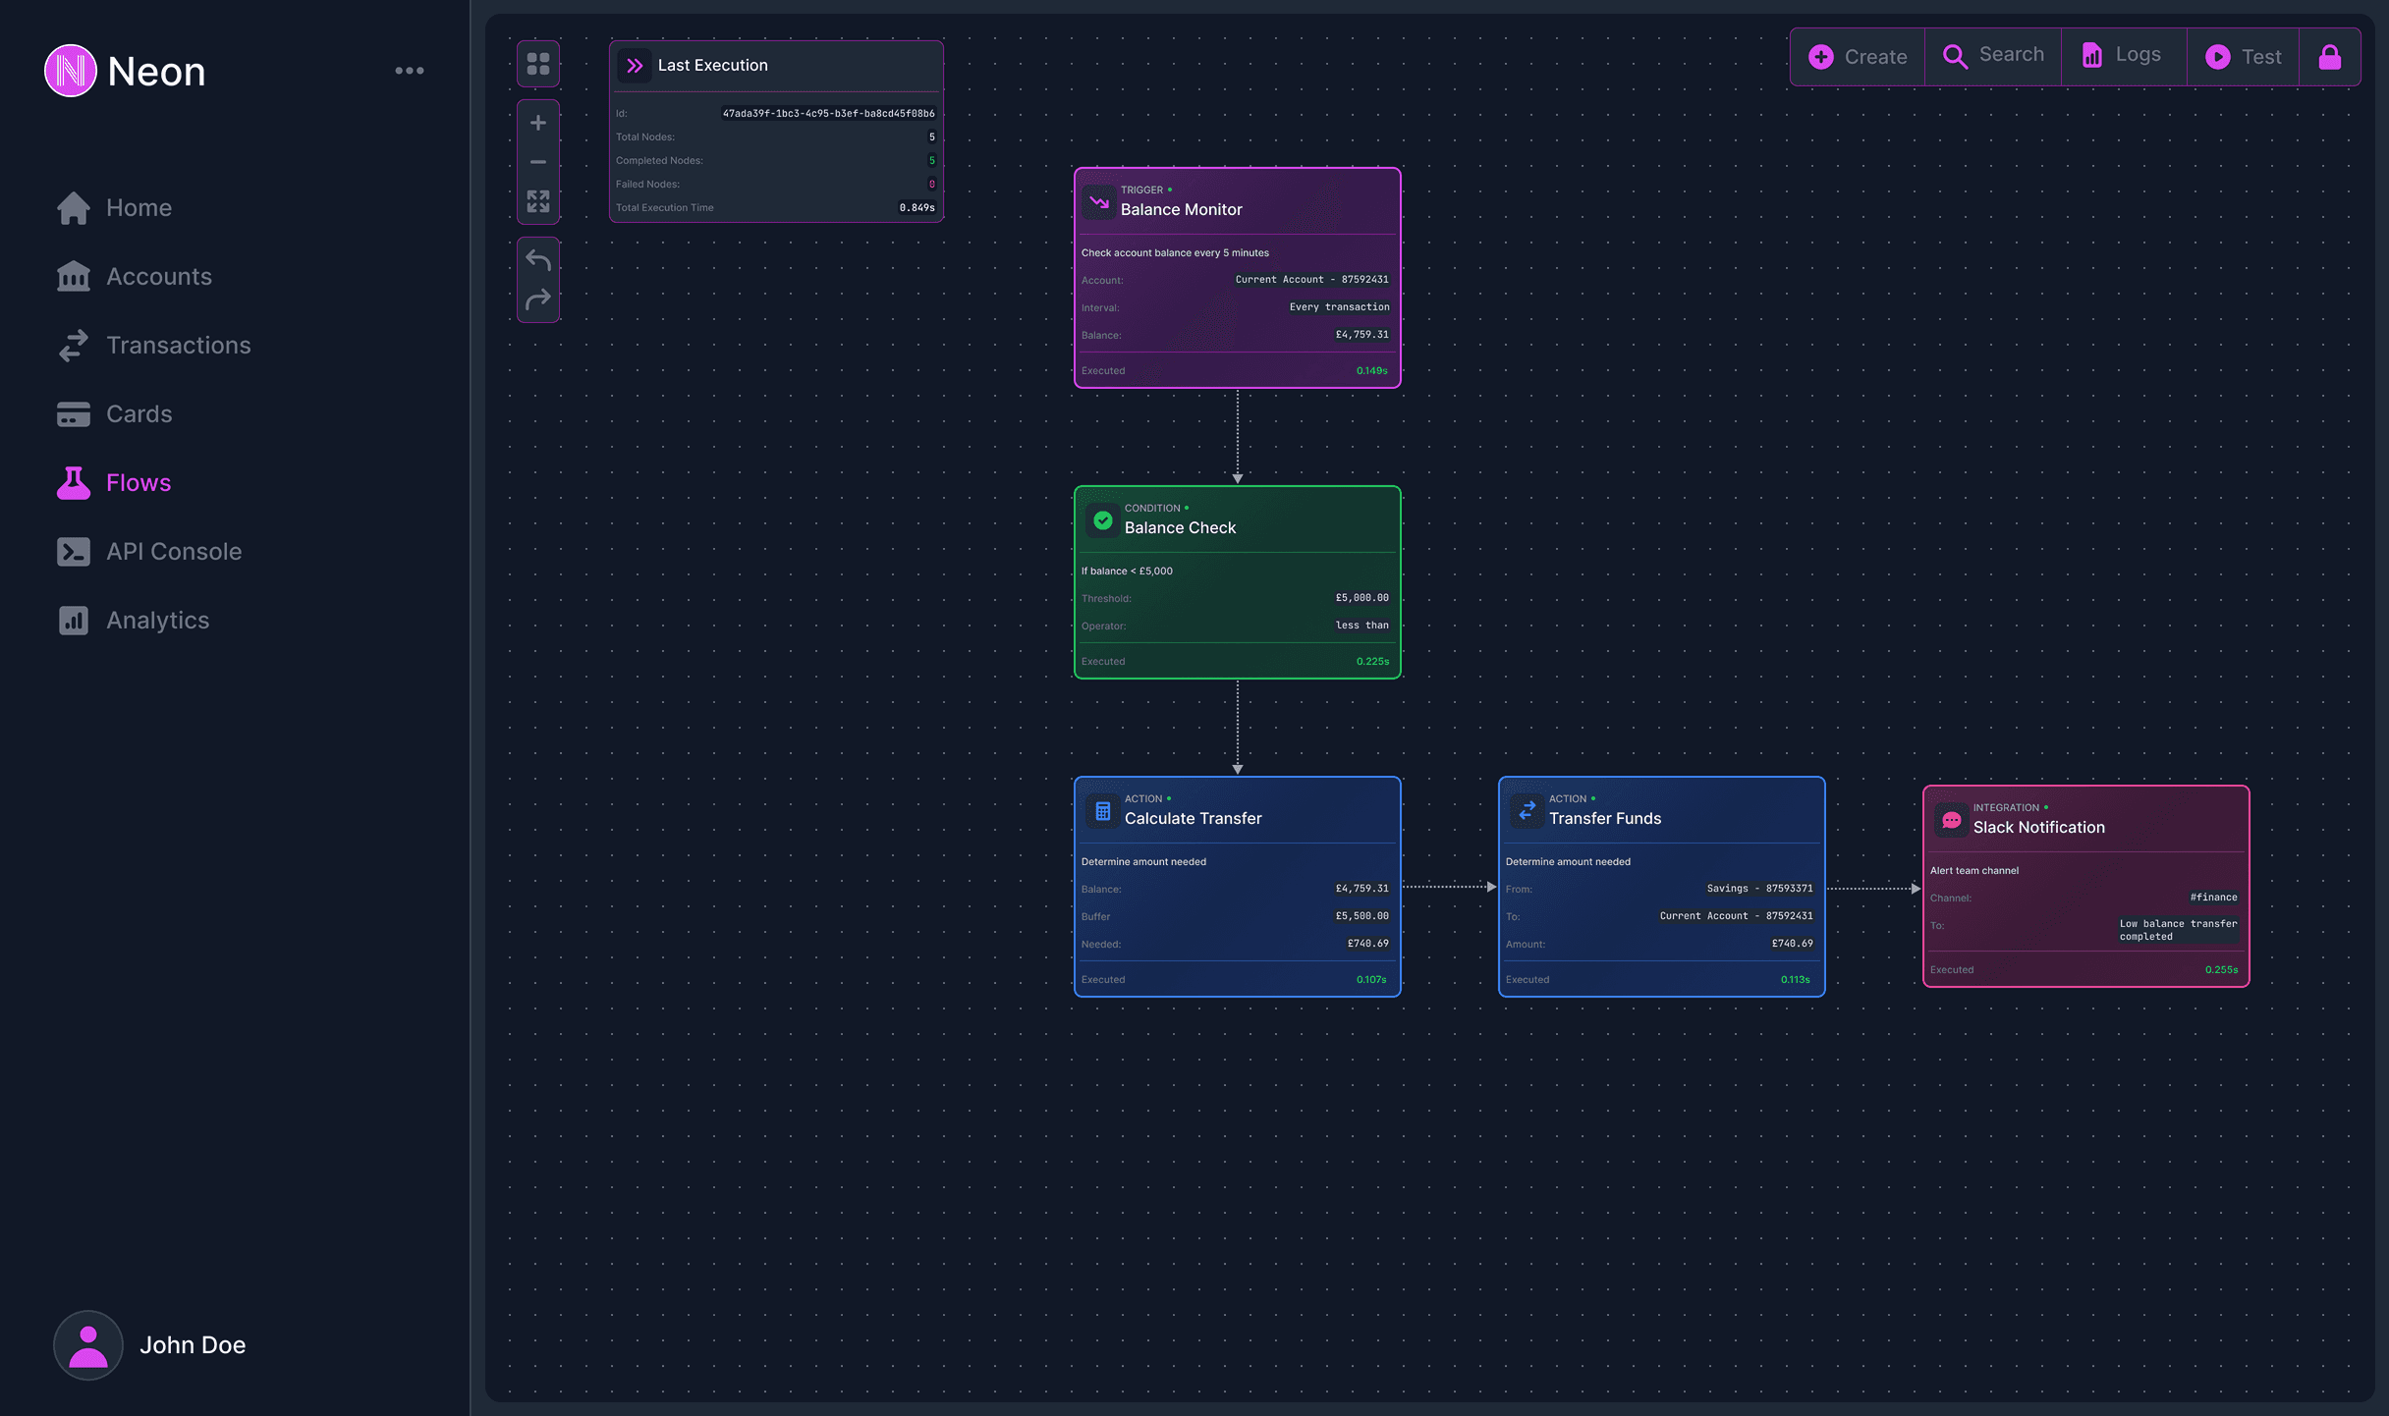Select the Flows flask icon in sidebar
Viewport: 2389px width, 1416px height.
74,482
